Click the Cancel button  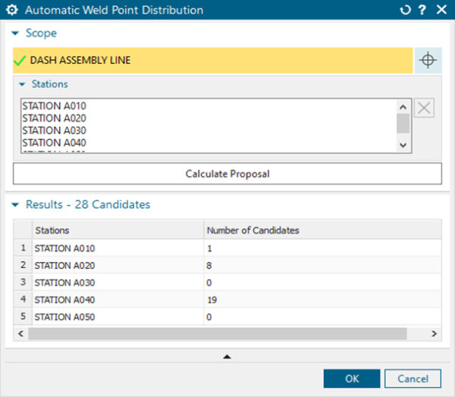[x=412, y=378]
